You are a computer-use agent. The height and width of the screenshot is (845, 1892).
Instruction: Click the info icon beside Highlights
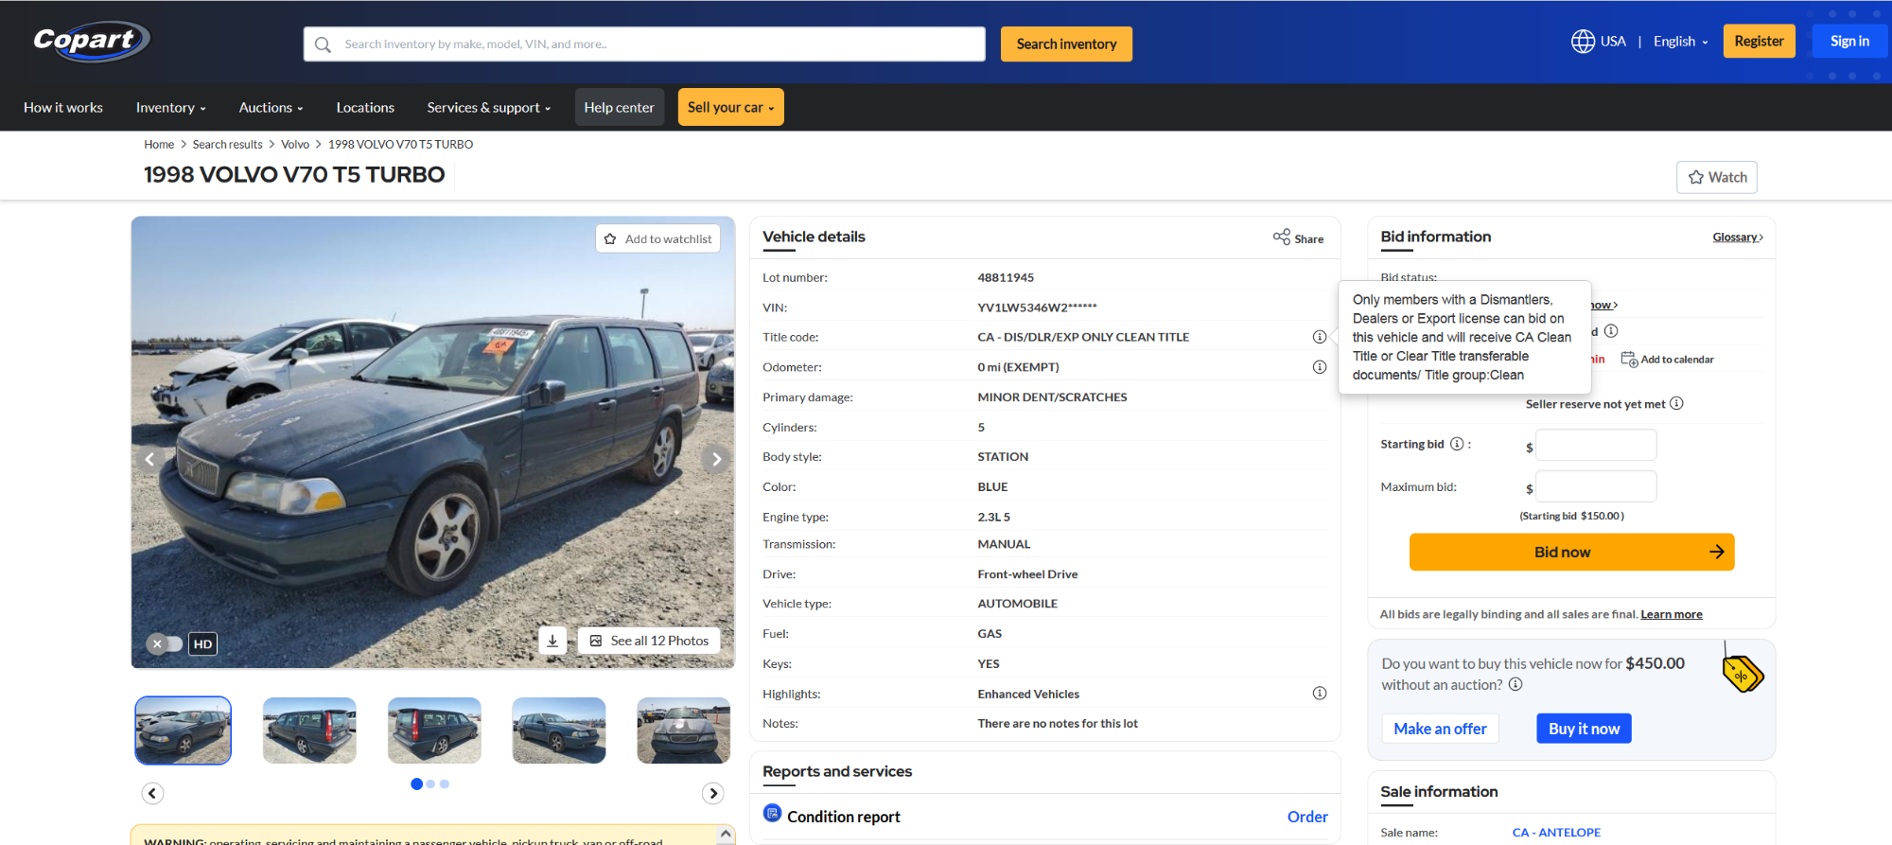click(1319, 694)
